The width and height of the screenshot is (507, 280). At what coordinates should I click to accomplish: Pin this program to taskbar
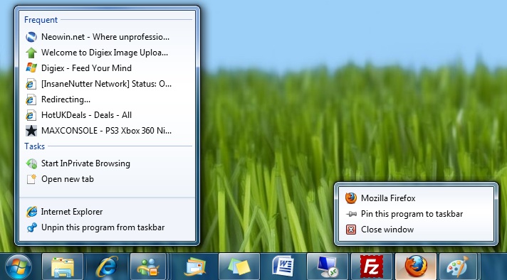tap(416, 214)
